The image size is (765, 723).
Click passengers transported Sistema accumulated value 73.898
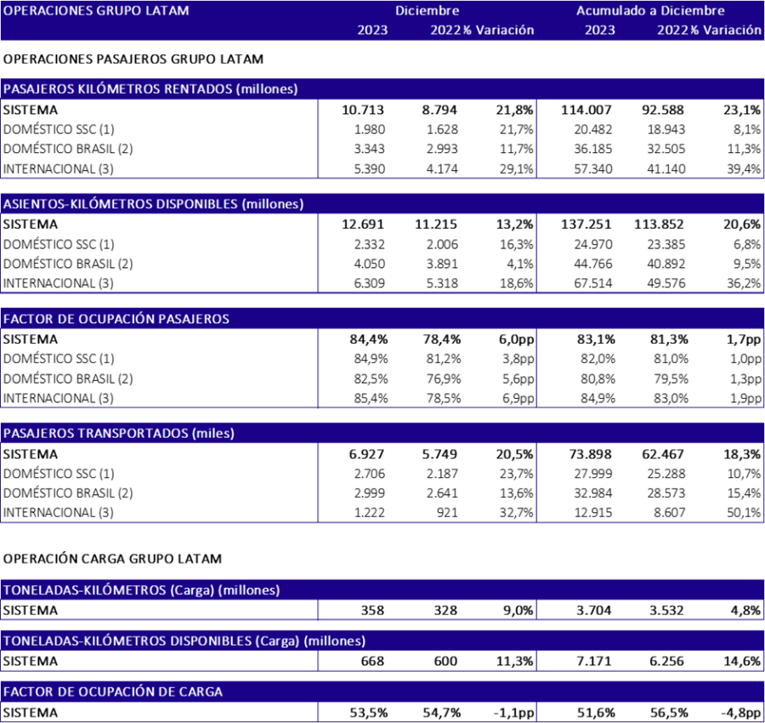click(x=590, y=454)
